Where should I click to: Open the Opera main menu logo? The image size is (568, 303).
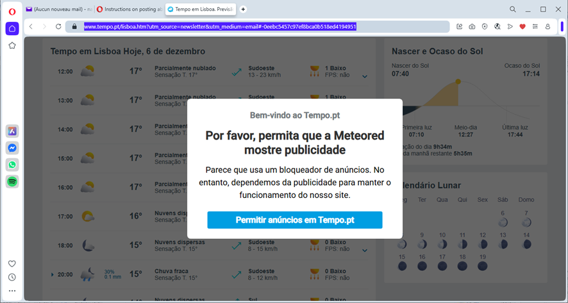click(x=12, y=12)
